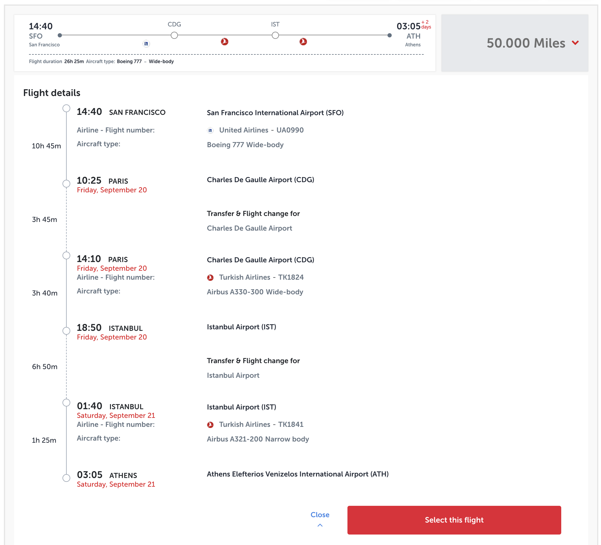Click 'Boeing 777 Wide-body' in flight details
This screenshot has width=601, height=545.
pyautogui.click(x=245, y=145)
